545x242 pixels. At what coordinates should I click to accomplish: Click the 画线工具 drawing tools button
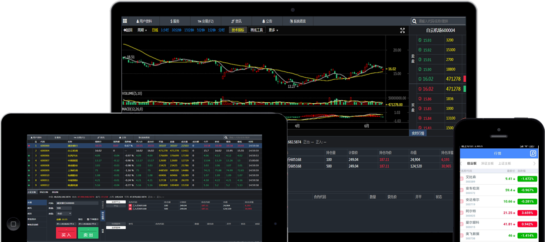tap(257, 30)
